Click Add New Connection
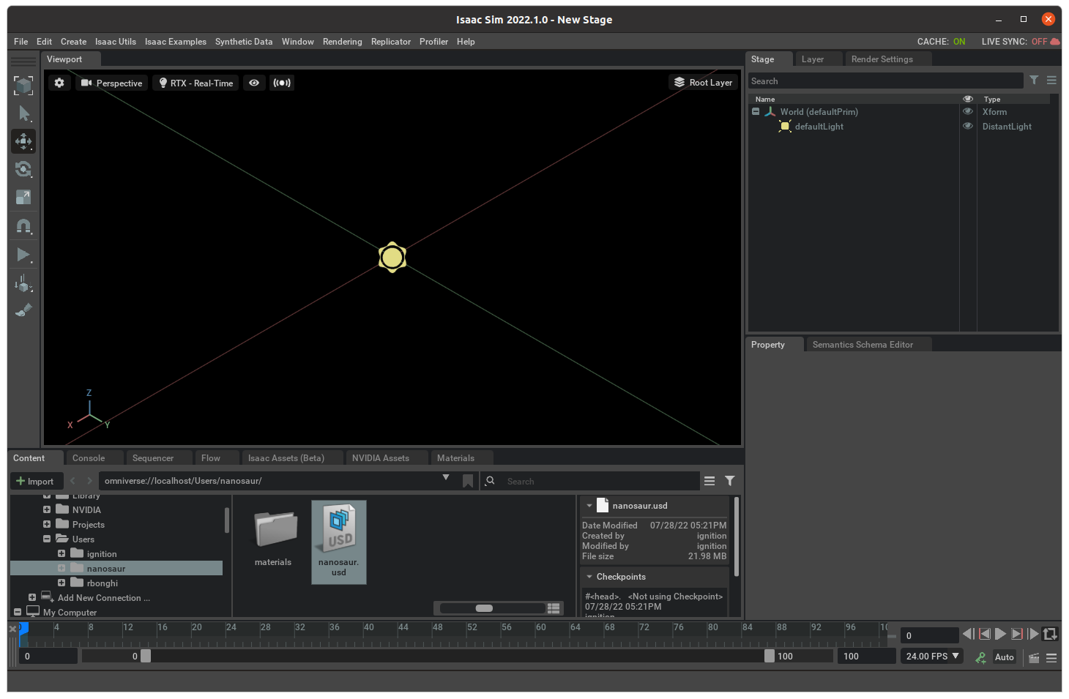Image resolution: width=1069 pixels, height=699 pixels. pyautogui.click(x=104, y=598)
